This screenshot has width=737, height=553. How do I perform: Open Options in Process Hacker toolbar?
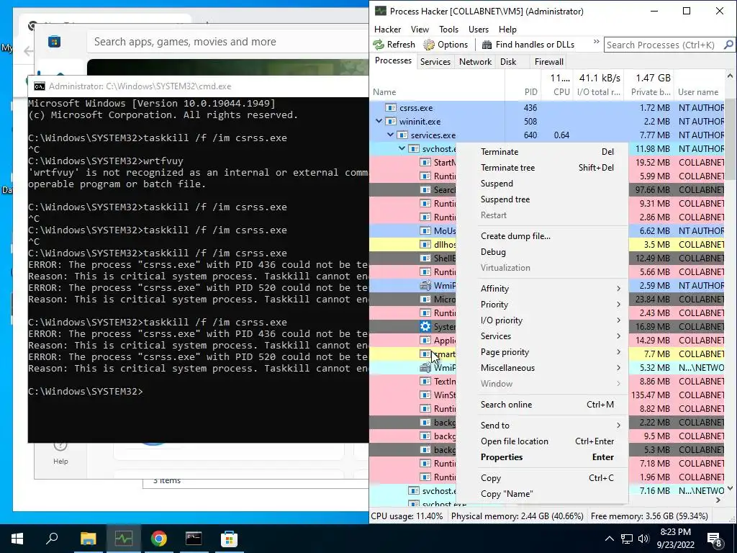pyautogui.click(x=445, y=45)
